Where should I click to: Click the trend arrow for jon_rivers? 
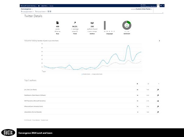(158, 90)
